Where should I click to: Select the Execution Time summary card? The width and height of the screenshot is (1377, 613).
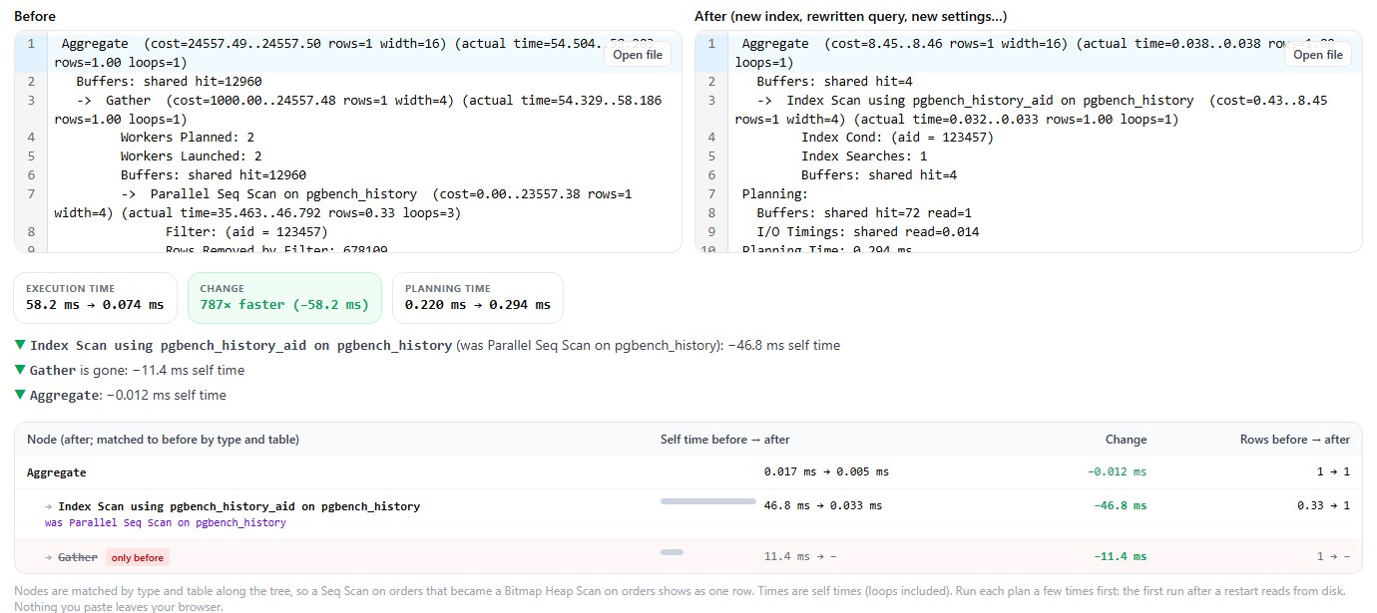click(x=97, y=298)
